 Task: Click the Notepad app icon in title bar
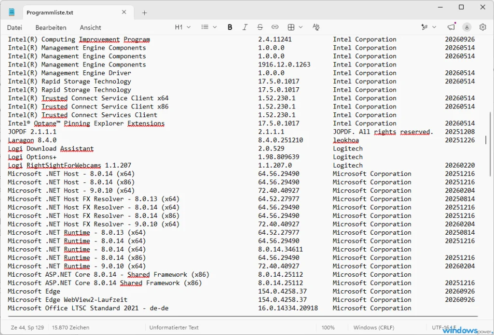(12, 12)
